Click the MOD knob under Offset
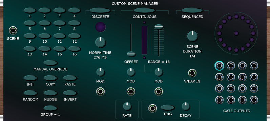Image resolution: width=270 pixels, height=121 pixels. 131,72
